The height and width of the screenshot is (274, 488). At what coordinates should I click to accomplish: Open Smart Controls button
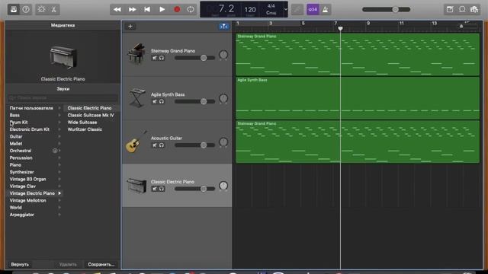click(41, 9)
